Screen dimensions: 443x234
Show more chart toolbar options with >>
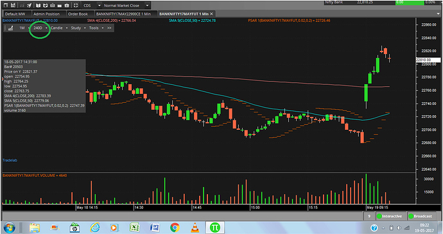[109, 28]
